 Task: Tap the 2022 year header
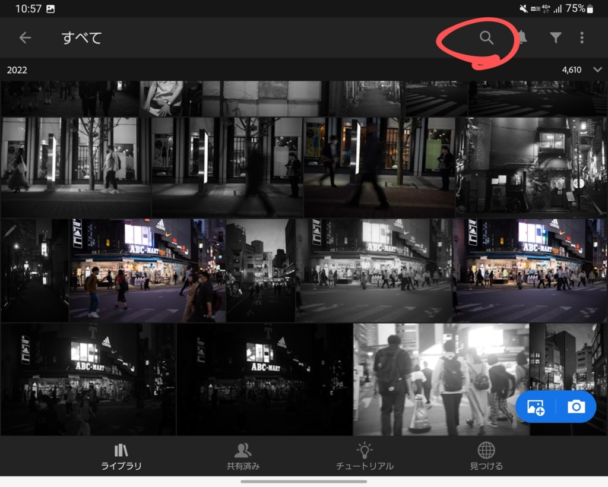[x=17, y=70]
